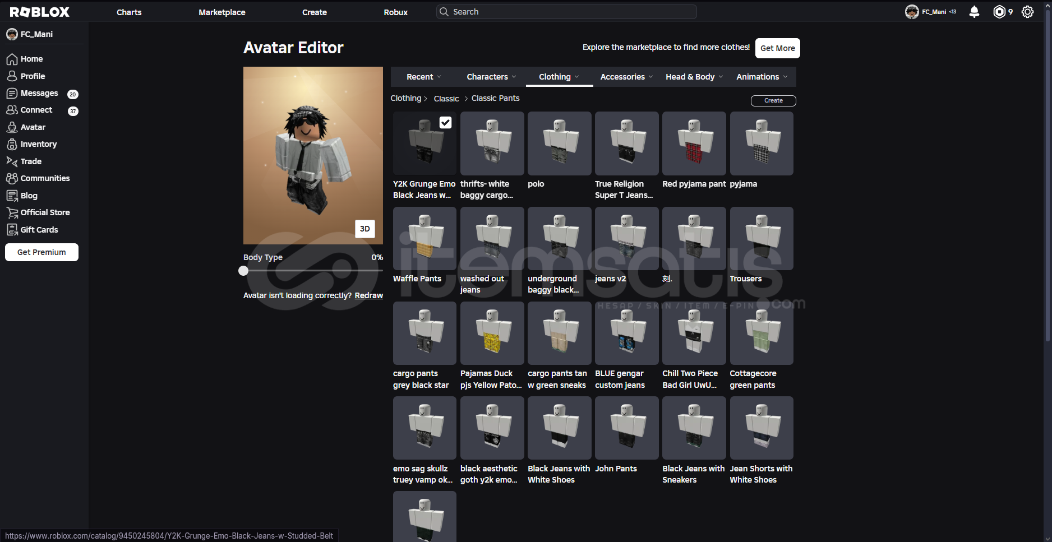Image resolution: width=1052 pixels, height=542 pixels.
Task: Click the Connect requests count badge
Action: tap(73, 111)
